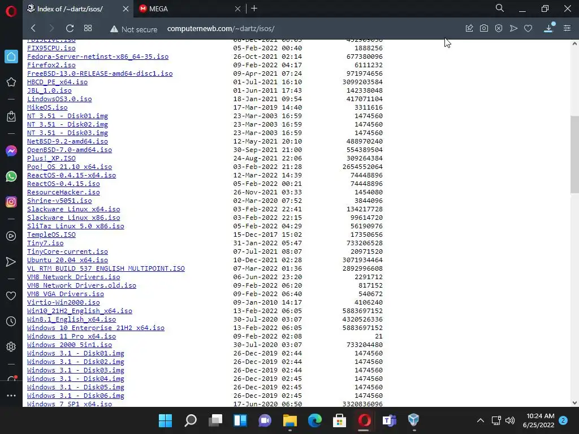Click the back navigation arrow
Image resolution: width=579 pixels, height=434 pixels.
33,28
